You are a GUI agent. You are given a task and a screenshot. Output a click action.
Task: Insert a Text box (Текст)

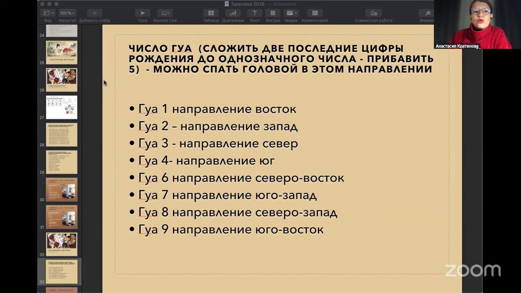coord(254,13)
